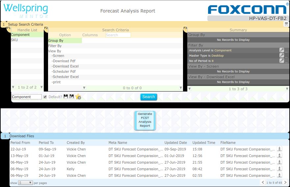
Task: Choose the -Scheduler Excel view option
Action: pos(65,77)
